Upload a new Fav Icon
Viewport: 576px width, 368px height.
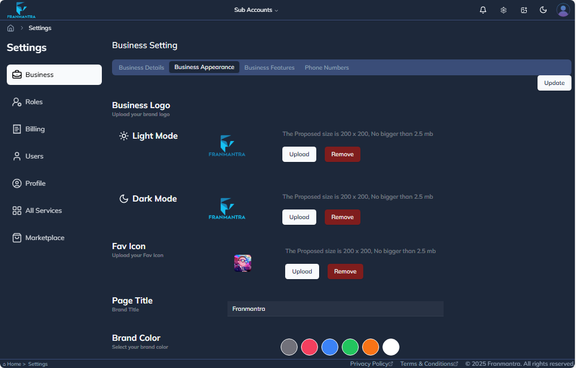tap(302, 271)
